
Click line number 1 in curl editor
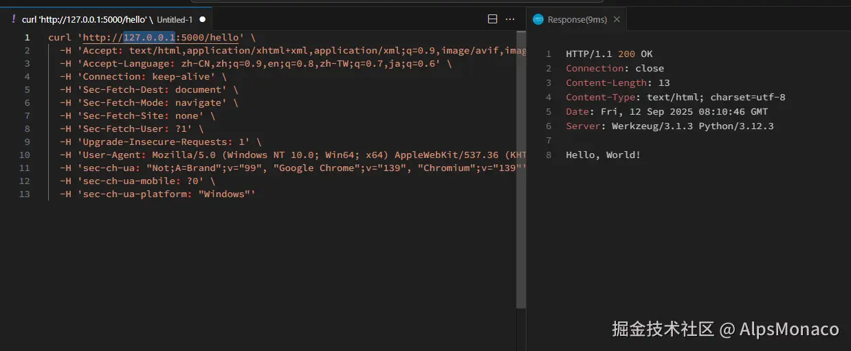click(27, 37)
